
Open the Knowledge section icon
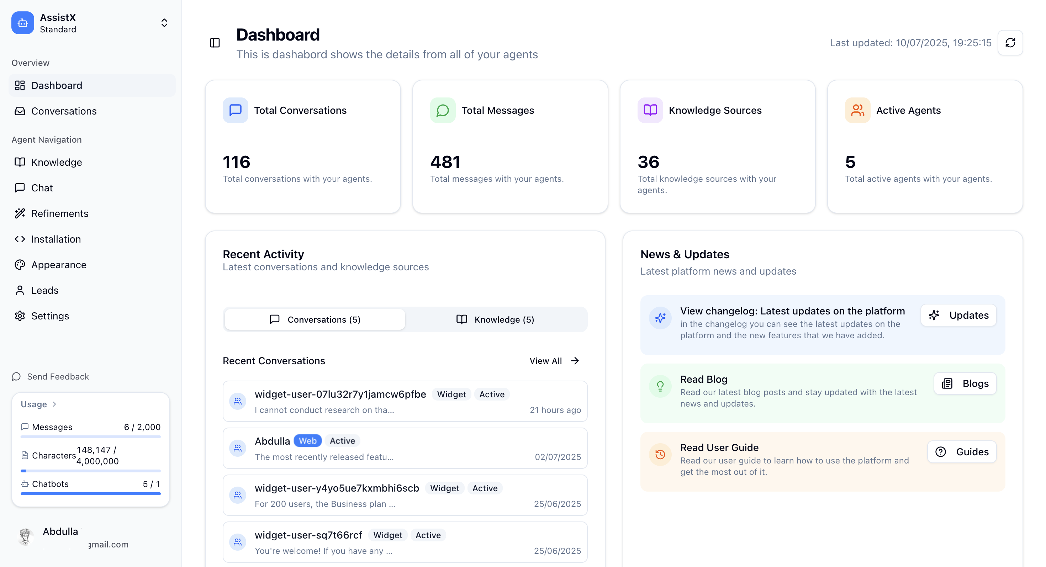(x=20, y=162)
